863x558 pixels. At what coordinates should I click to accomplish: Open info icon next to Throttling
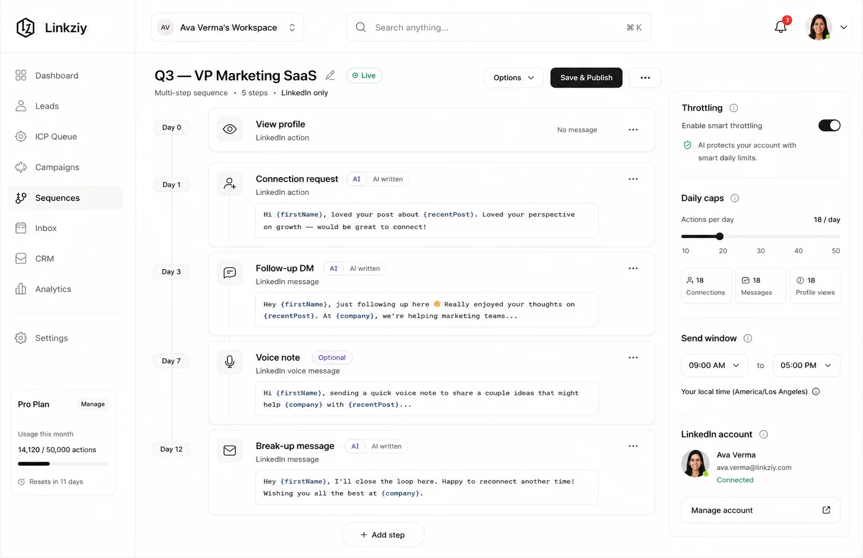point(734,108)
